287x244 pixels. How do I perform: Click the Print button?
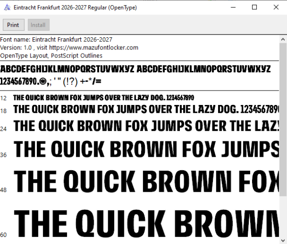[13, 25]
